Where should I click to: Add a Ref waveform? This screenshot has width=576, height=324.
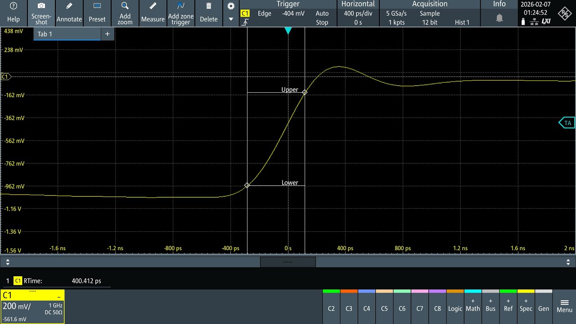[x=508, y=306]
